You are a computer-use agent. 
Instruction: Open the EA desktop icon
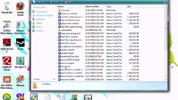(x=7, y=97)
